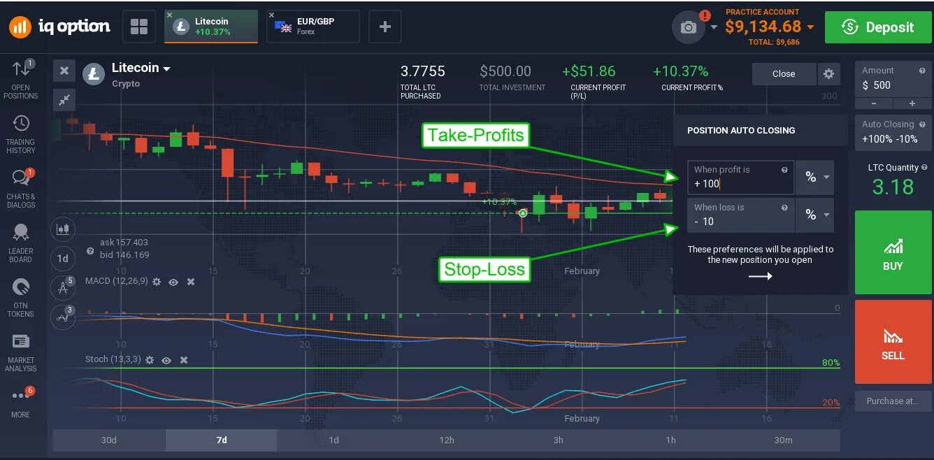Screen dimensions: 934x460
Task: Close the chart panel with X icon
Action: (64, 71)
